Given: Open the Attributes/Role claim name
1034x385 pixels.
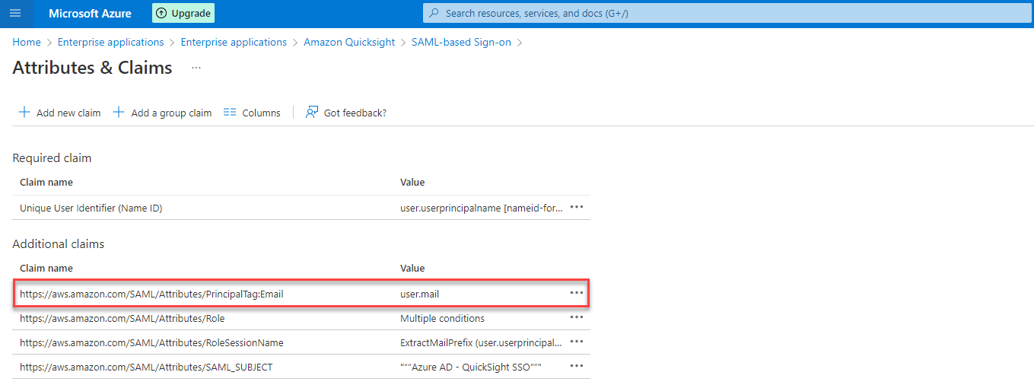Looking at the screenshot, I should point(122,318).
